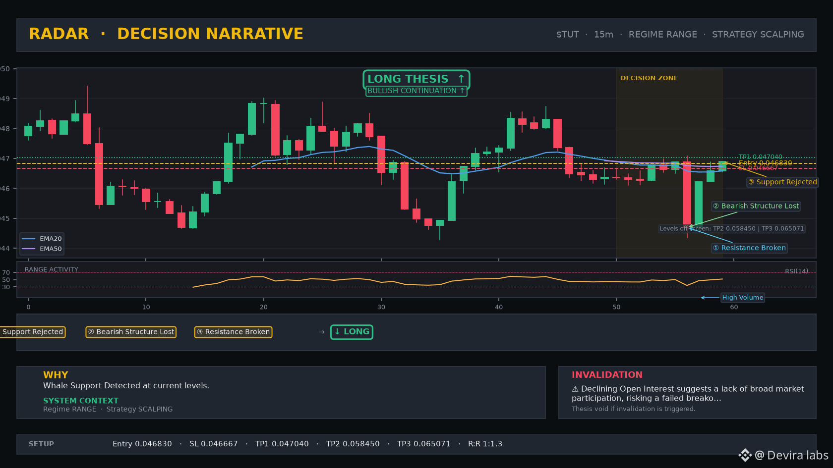Viewport: 833px width, 468px height.
Task: Click the EMA20 legend entry
Action: point(42,239)
